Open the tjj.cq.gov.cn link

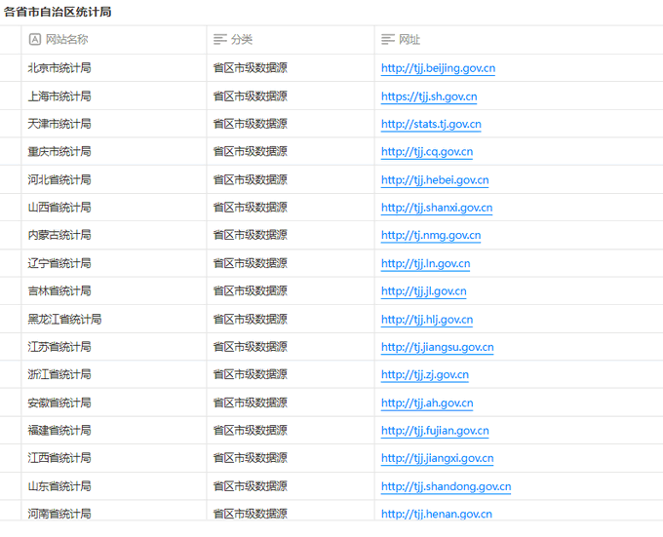pos(427,152)
